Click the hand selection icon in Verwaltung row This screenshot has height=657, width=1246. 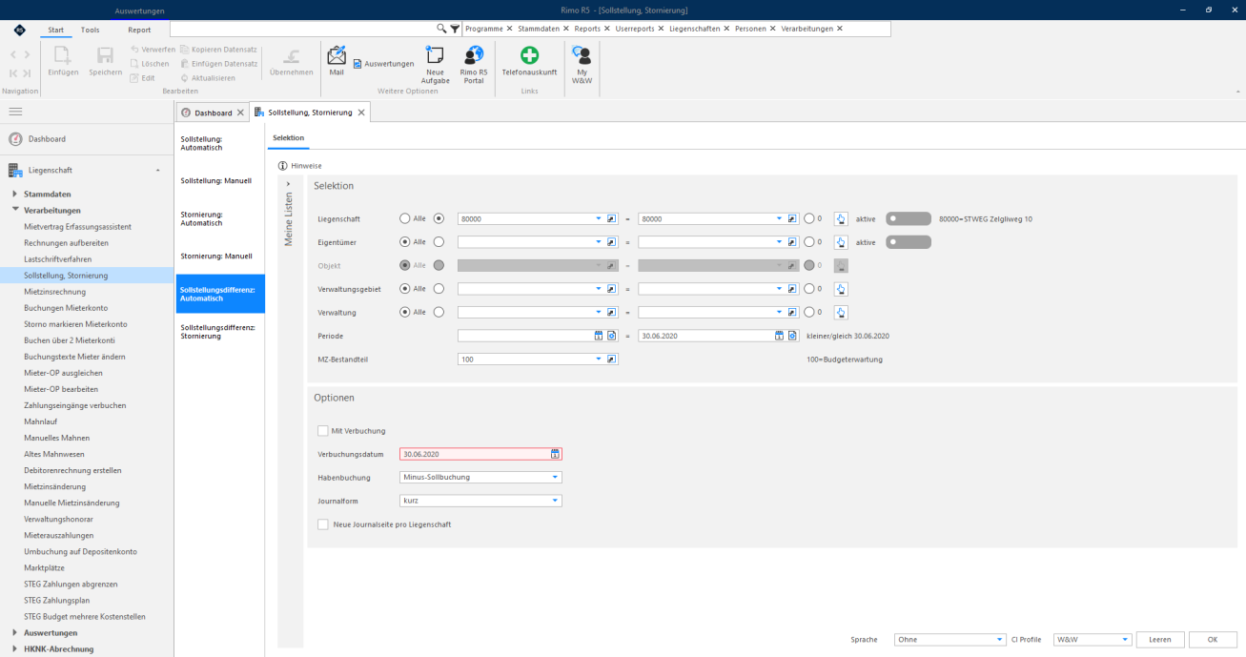point(841,312)
